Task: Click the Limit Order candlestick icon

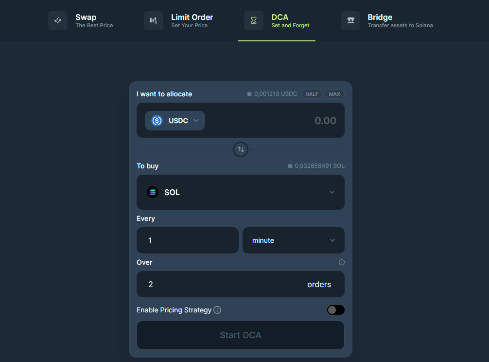Action: click(x=154, y=20)
